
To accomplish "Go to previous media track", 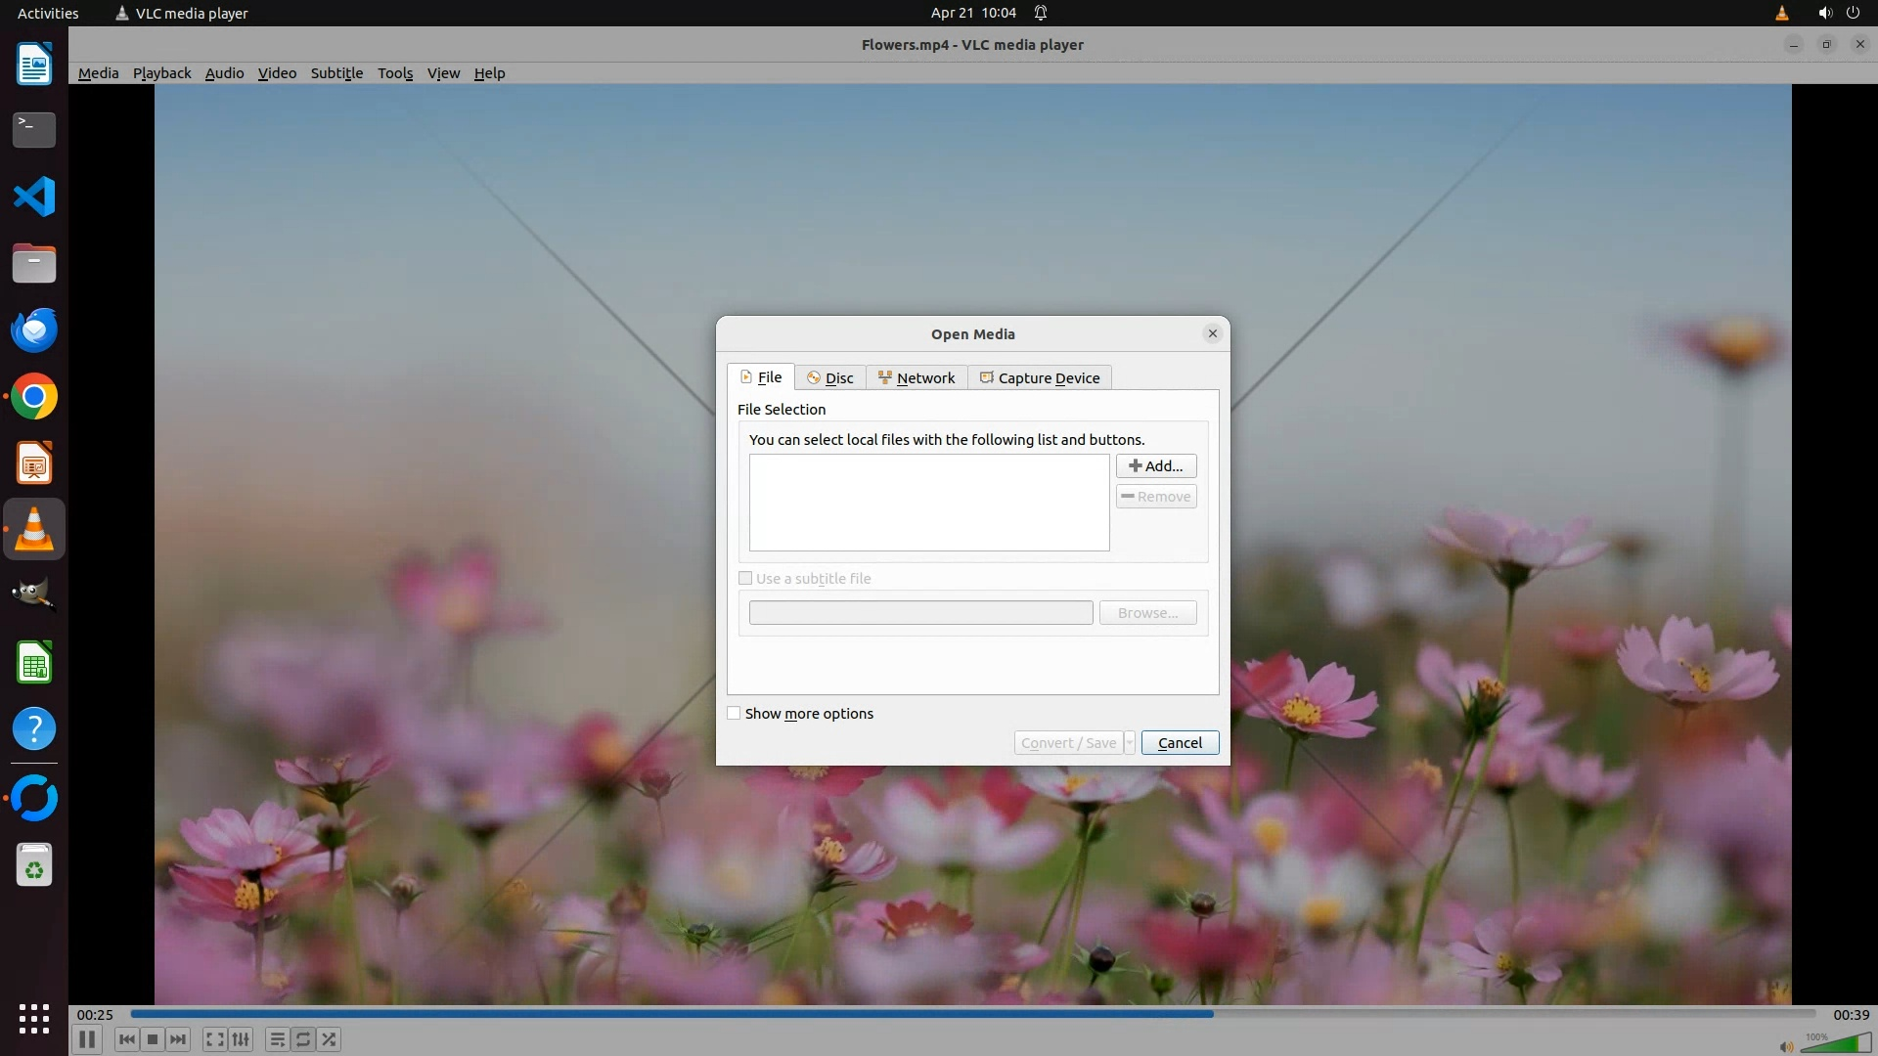I will coord(126,1039).
